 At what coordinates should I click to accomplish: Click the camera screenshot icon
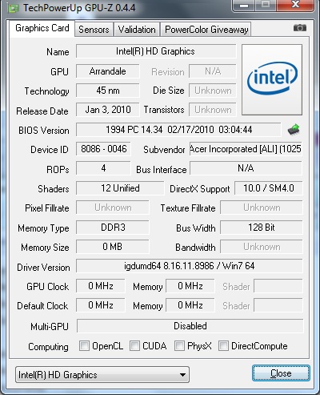point(300,27)
